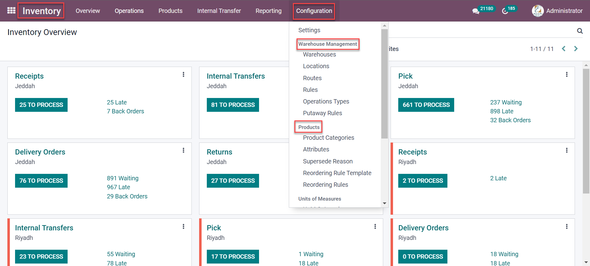590x266 pixels.
Task: Open the 898 Late link
Action: click(502, 111)
